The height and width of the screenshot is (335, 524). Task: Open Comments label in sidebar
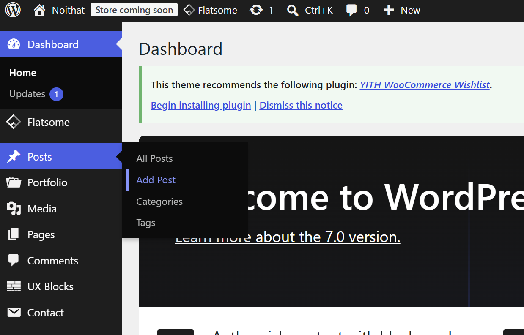click(53, 261)
